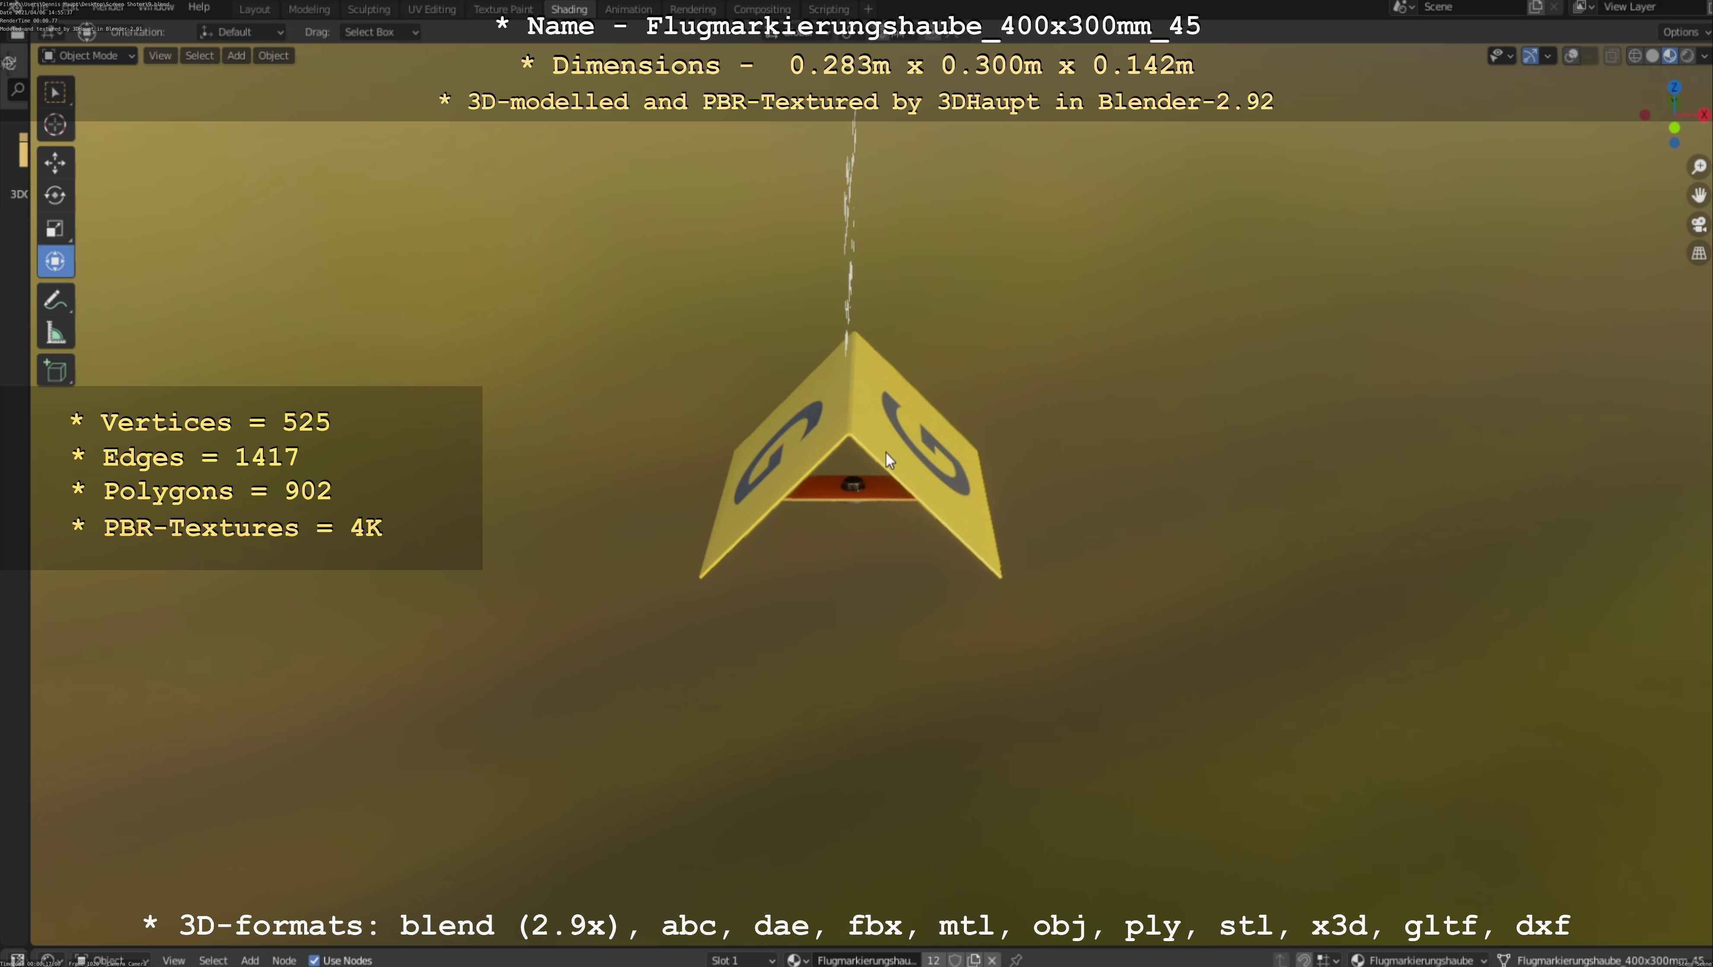Open the Object Mode dropdown
Screen dimensions: 1713x967
pyautogui.click(x=88, y=56)
